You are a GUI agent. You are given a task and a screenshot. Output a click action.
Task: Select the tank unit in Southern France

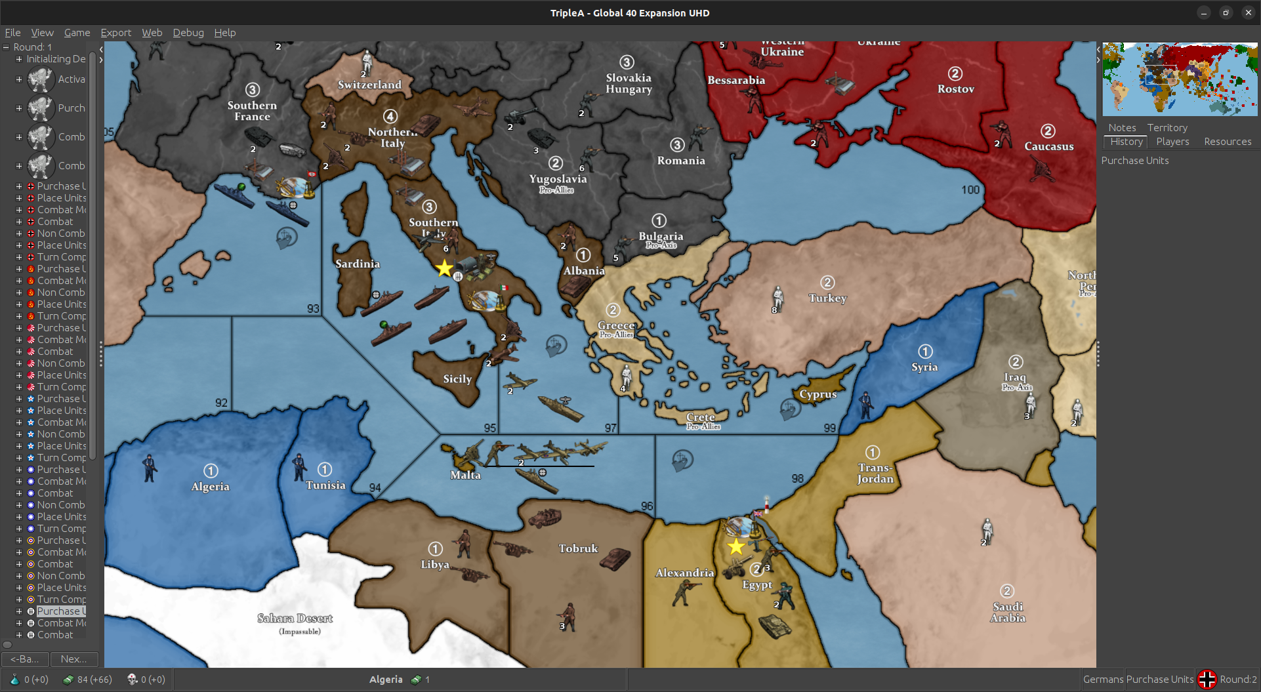coord(258,136)
